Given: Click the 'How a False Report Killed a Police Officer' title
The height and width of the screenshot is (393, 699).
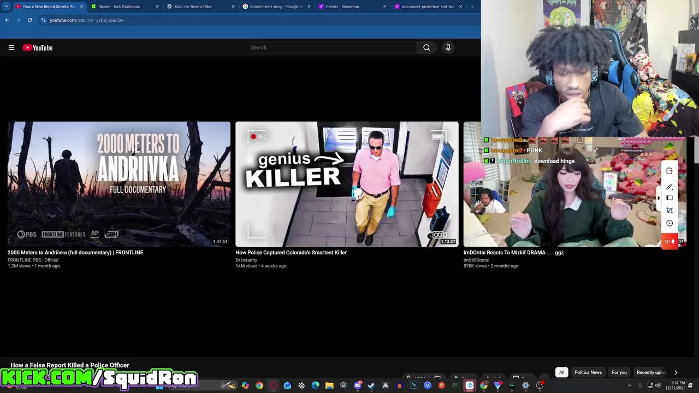Looking at the screenshot, I should click(x=70, y=365).
